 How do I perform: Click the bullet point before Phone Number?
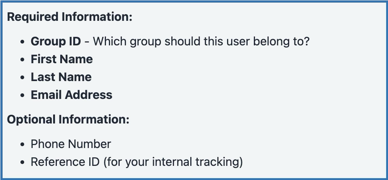pyautogui.click(x=23, y=144)
